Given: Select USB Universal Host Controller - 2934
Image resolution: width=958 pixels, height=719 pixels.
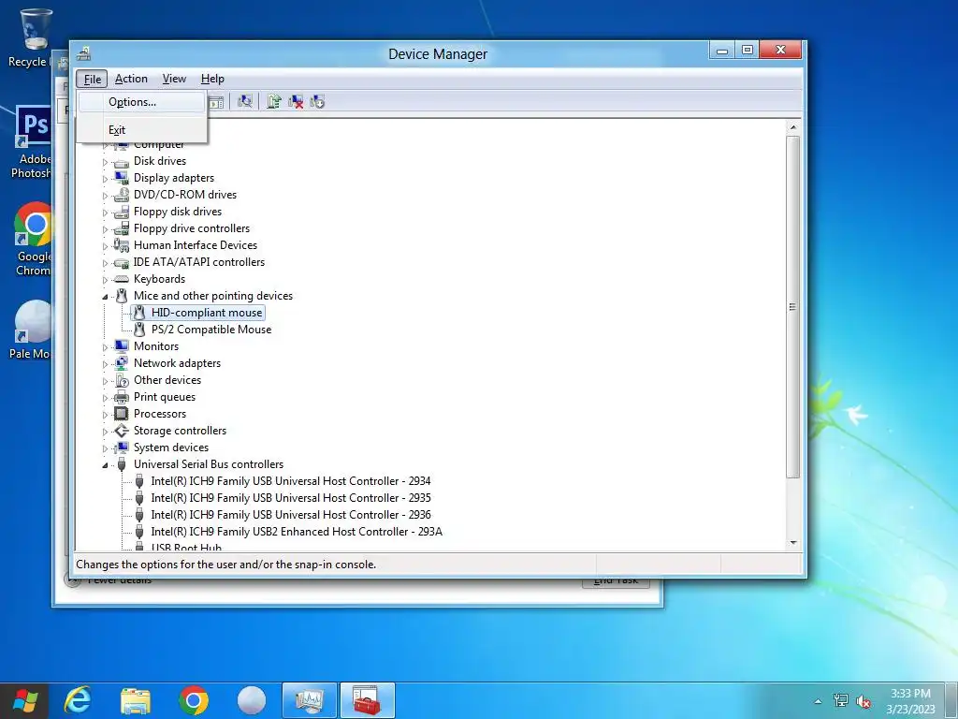Looking at the screenshot, I should click(x=291, y=481).
